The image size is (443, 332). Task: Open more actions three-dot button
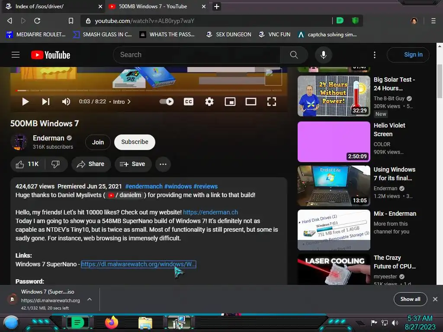point(163,164)
